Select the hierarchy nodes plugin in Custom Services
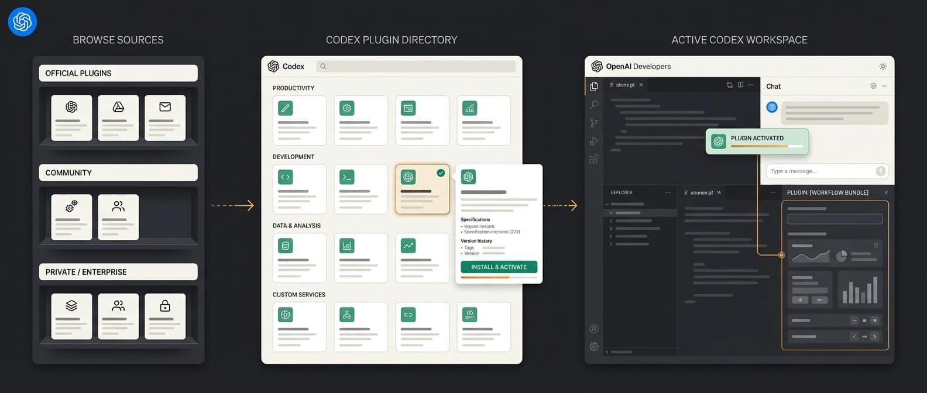The image size is (927, 393). (361, 327)
